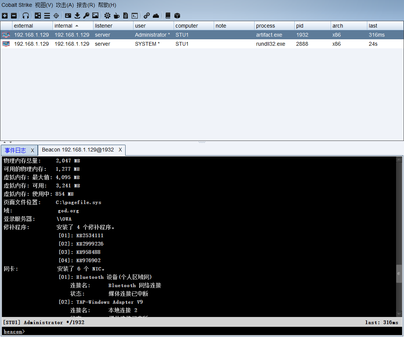Open the 攻击(A) menu

click(x=65, y=5)
